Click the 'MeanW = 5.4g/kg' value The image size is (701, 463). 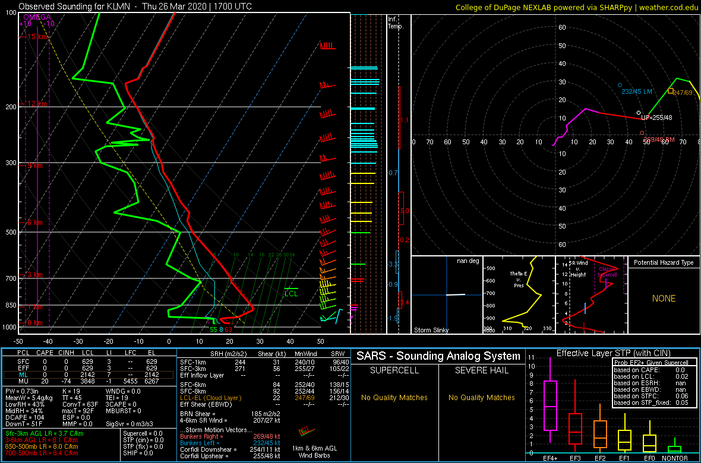28,397
